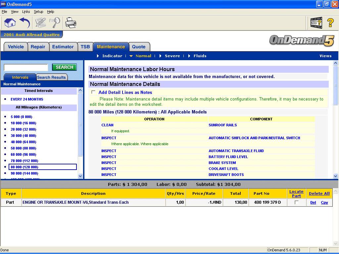Click the back arrow toolbar icon
Image resolution: width=339 pixels, height=254 pixels.
tap(25, 23)
